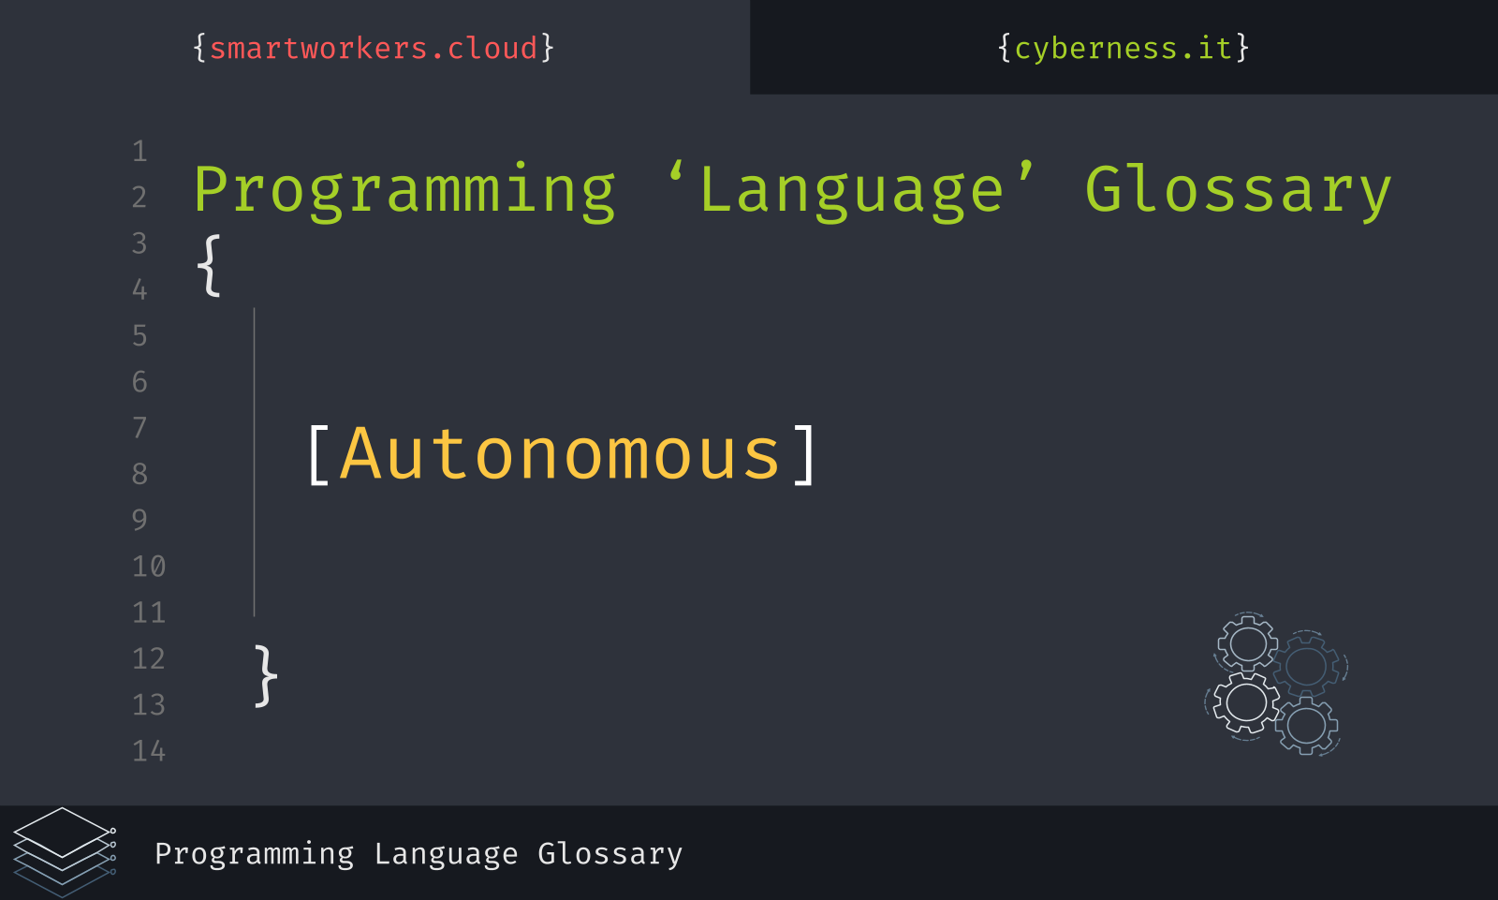Click line number 12
Screen dimensions: 1498x900
point(149,658)
